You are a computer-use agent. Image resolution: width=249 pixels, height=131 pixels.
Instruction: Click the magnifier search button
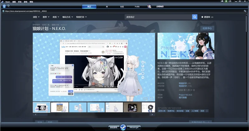(x=195, y=17)
